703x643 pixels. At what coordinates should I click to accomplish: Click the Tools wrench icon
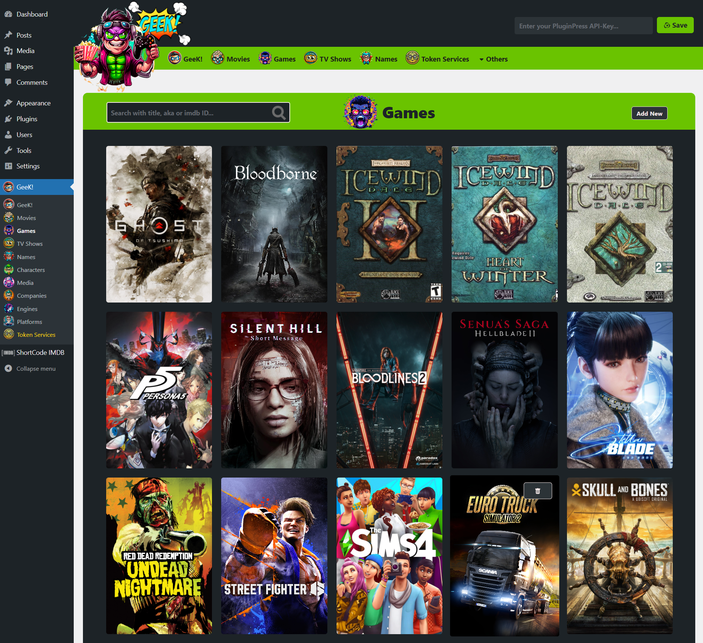pos(8,151)
